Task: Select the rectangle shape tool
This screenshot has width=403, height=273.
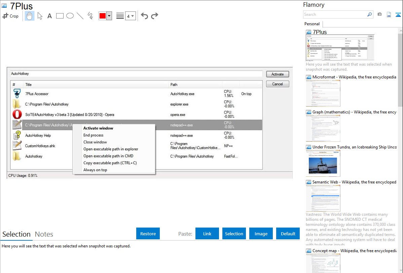Action: click(x=60, y=16)
